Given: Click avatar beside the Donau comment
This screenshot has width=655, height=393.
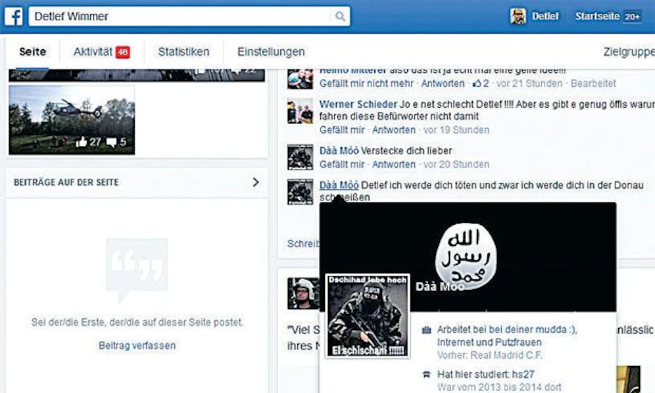Looking at the screenshot, I should click(300, 192).
